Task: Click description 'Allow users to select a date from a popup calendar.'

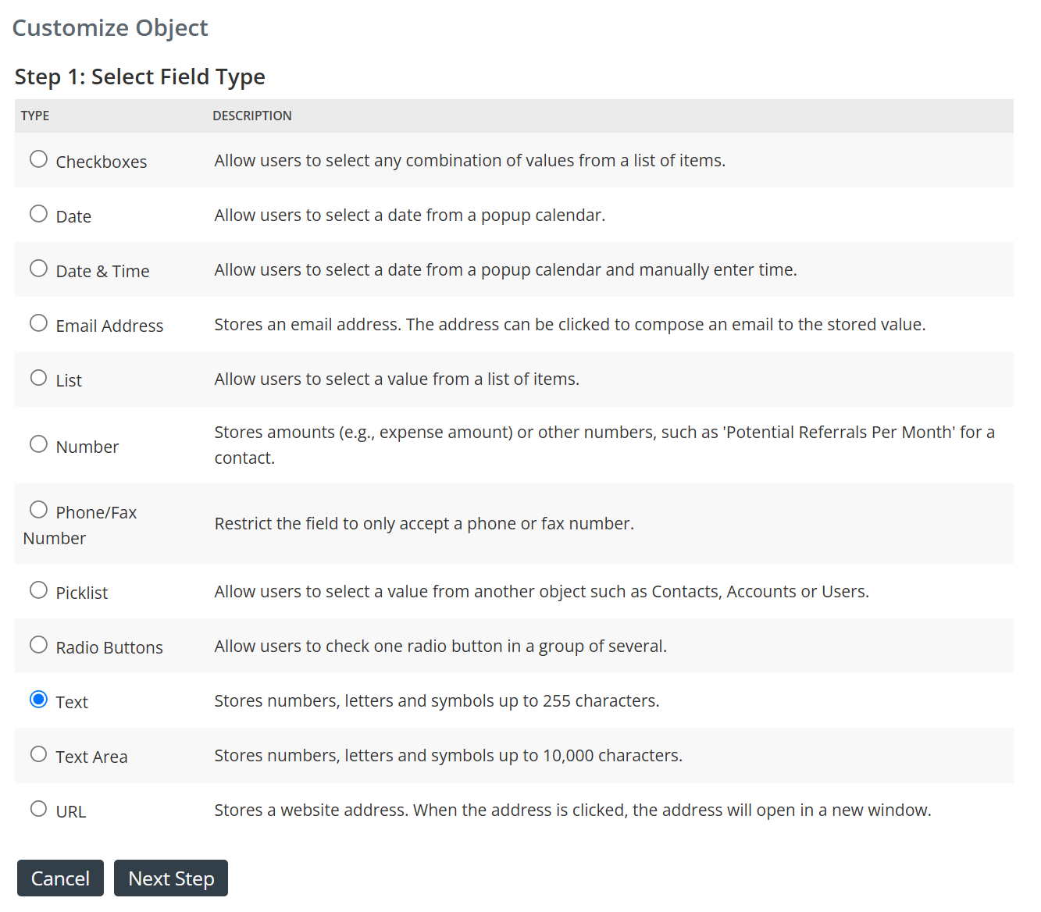Action: click(410, 215)
